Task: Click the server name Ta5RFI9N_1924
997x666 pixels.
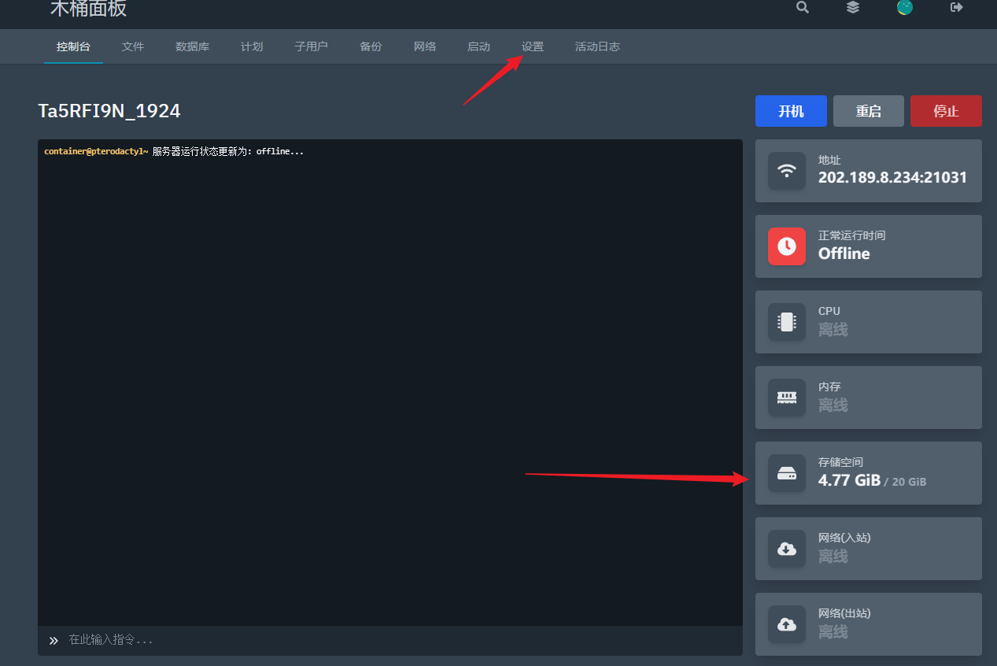Action: [x=109, y=111]
